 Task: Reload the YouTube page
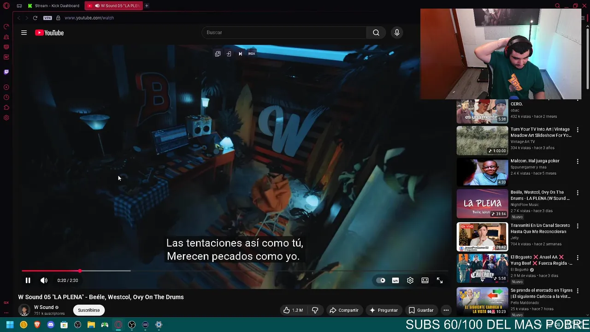click(x=35, y=18)
